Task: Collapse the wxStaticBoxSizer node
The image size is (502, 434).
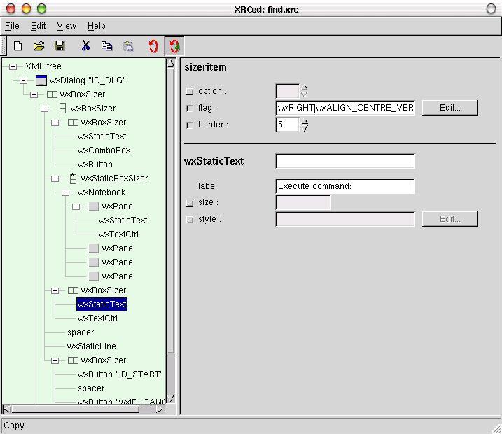Action: click(55, 178)
